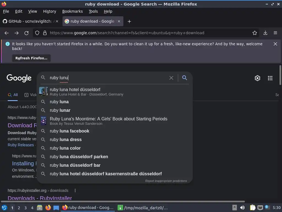Open a new tab with plus

click(129, 22)
